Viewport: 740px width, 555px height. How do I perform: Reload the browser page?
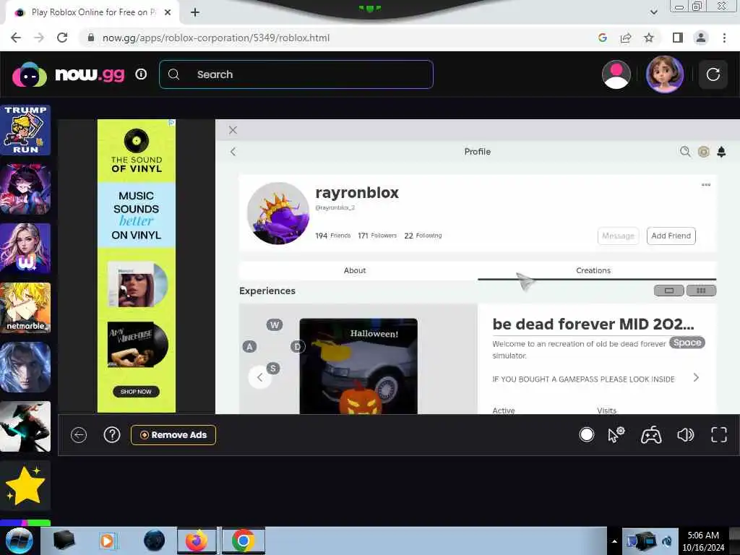click(62, 38)
